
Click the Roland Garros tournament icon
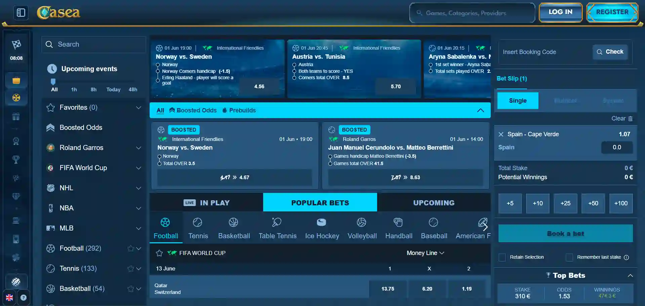click(x=50, y=148)
